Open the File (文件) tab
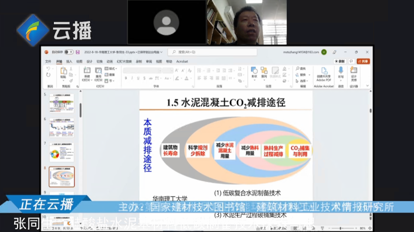 coord(48,62)
